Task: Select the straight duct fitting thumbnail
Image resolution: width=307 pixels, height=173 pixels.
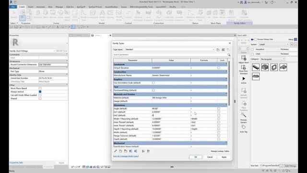Action: click(256, 67)
